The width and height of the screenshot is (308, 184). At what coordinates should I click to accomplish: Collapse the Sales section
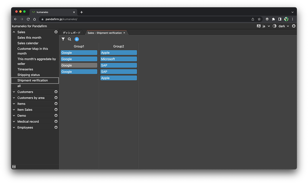[x=14, y=32]
